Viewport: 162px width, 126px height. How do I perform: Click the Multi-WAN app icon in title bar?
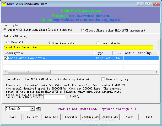(x=4, y=4)
